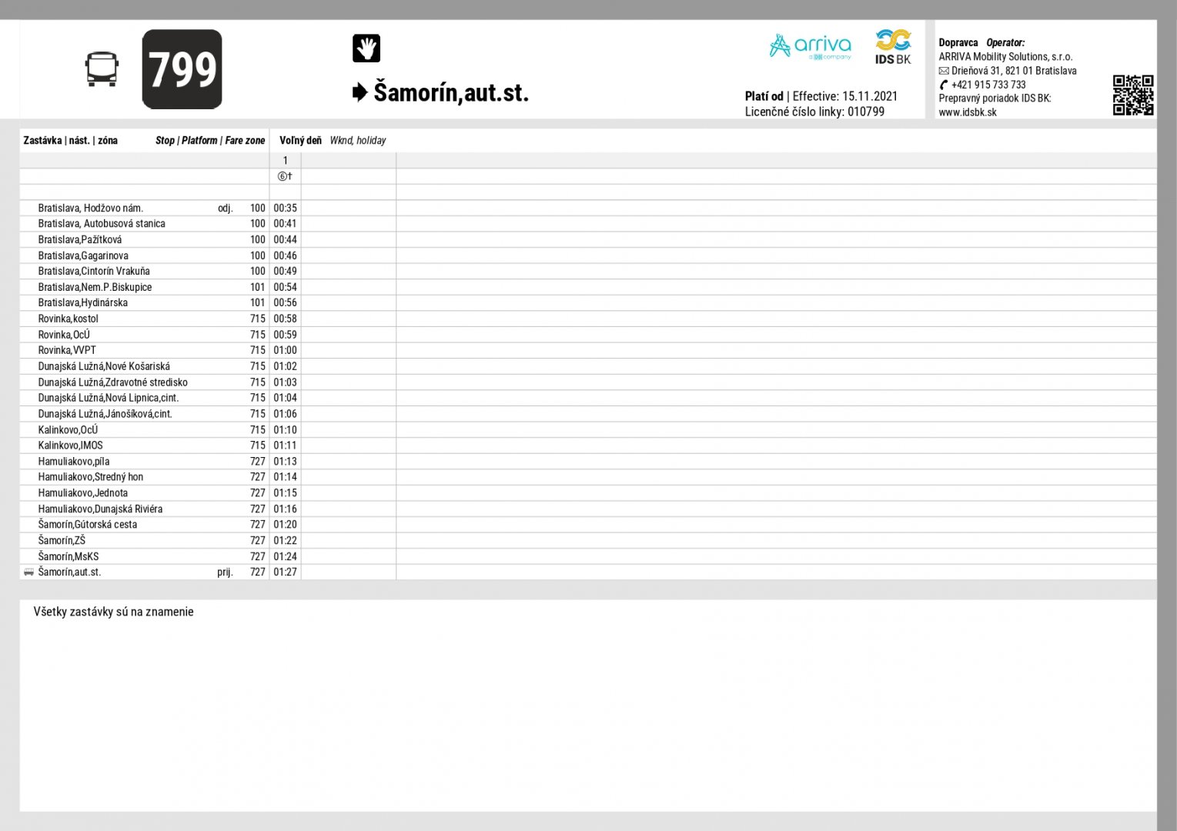
Task: Click the 799 route number badge
Action: click(182, 69)
